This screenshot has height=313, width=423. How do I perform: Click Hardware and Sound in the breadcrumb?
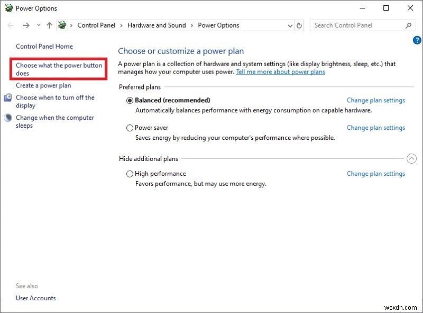point(157,25)
